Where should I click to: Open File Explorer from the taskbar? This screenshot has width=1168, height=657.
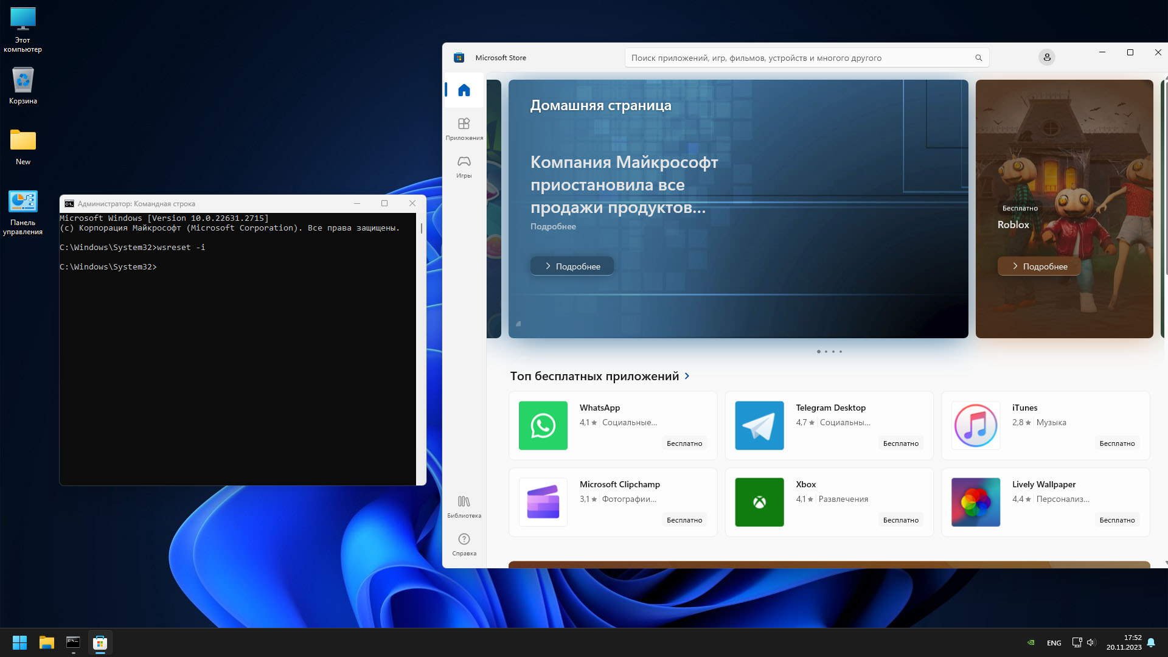pyautogui.click(x=46, y=642)
